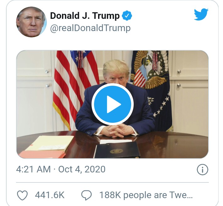Image resolution: width=223 pixels, height=206 pixels.
Task: Play the embedded tweet video
Action: click(x=112, y=104)
